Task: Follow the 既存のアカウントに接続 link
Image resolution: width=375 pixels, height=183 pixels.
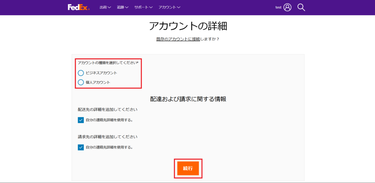Action: click(178, 39)
